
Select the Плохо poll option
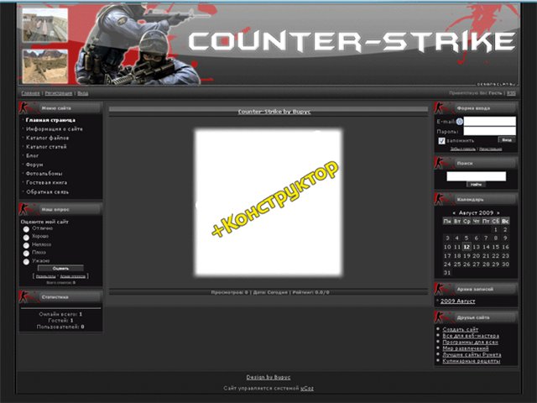click(x=26, y=254)
